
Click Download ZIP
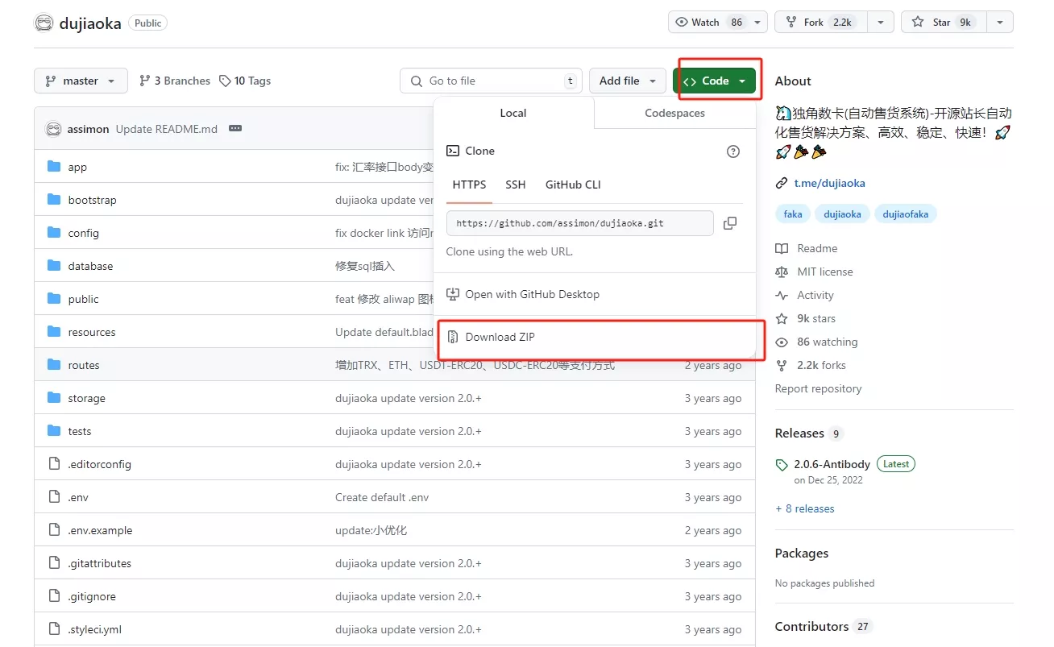tap(500, 337)
